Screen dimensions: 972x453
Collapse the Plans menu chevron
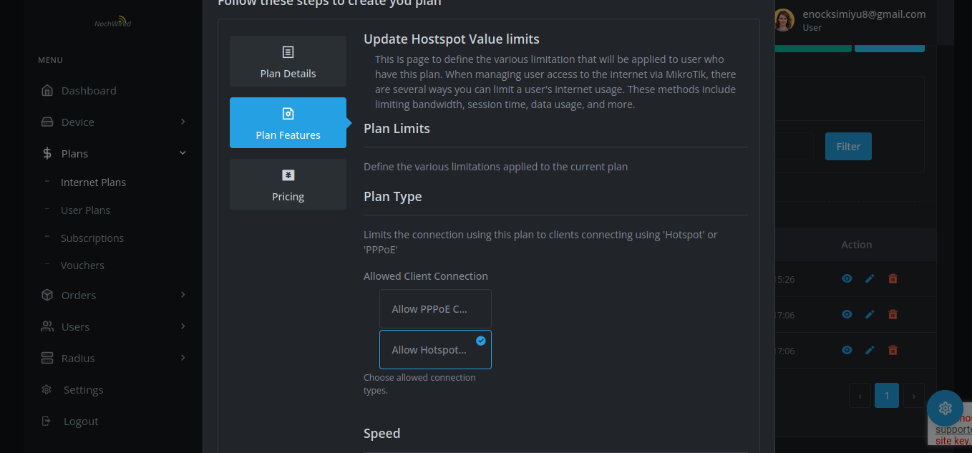point(183,153)
